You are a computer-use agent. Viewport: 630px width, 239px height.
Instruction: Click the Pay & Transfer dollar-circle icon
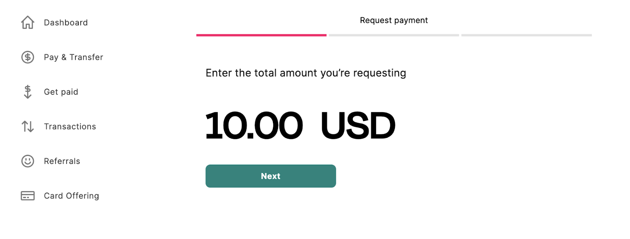(28, 57)
